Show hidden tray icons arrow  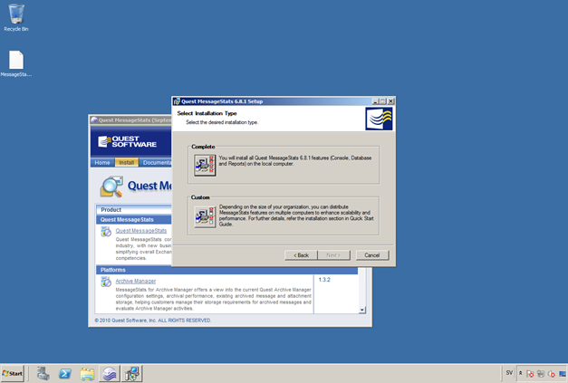point(521,373)
